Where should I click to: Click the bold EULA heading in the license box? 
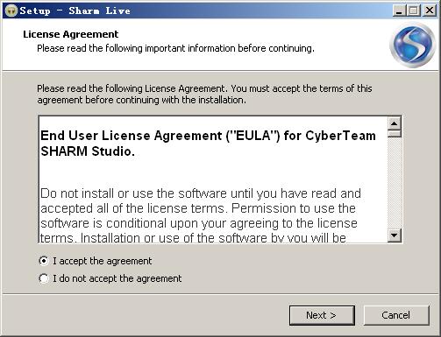[x=208, y=144]
